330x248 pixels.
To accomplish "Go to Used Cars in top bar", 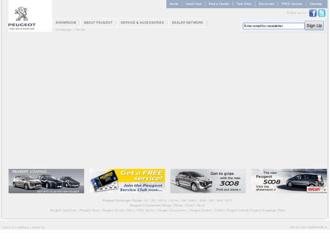I will [x=194, y=4].
